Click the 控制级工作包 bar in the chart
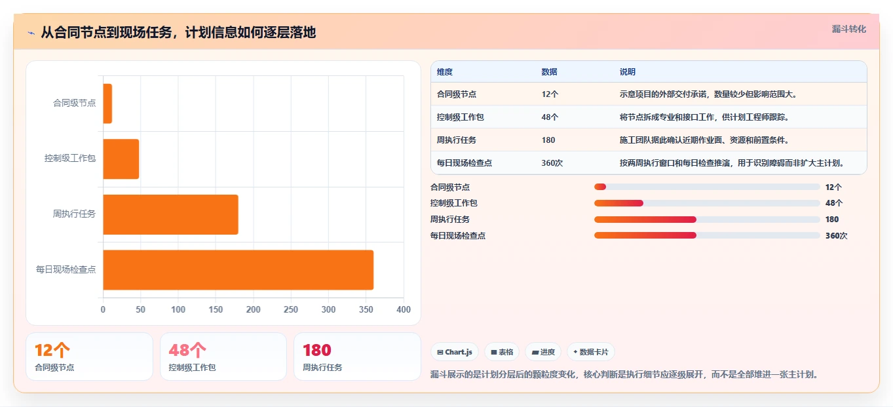Screen dimensions: 893x407 coord(121,159)
